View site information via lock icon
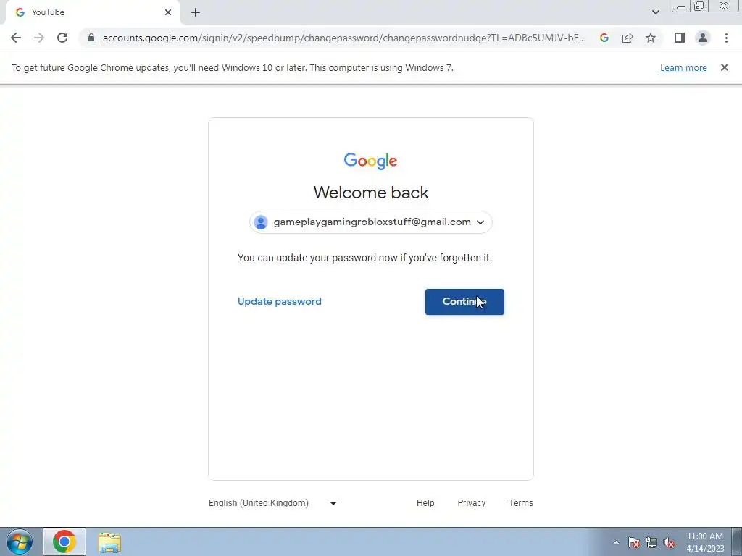This screenshot has width=742, height=556. point(91,38)
